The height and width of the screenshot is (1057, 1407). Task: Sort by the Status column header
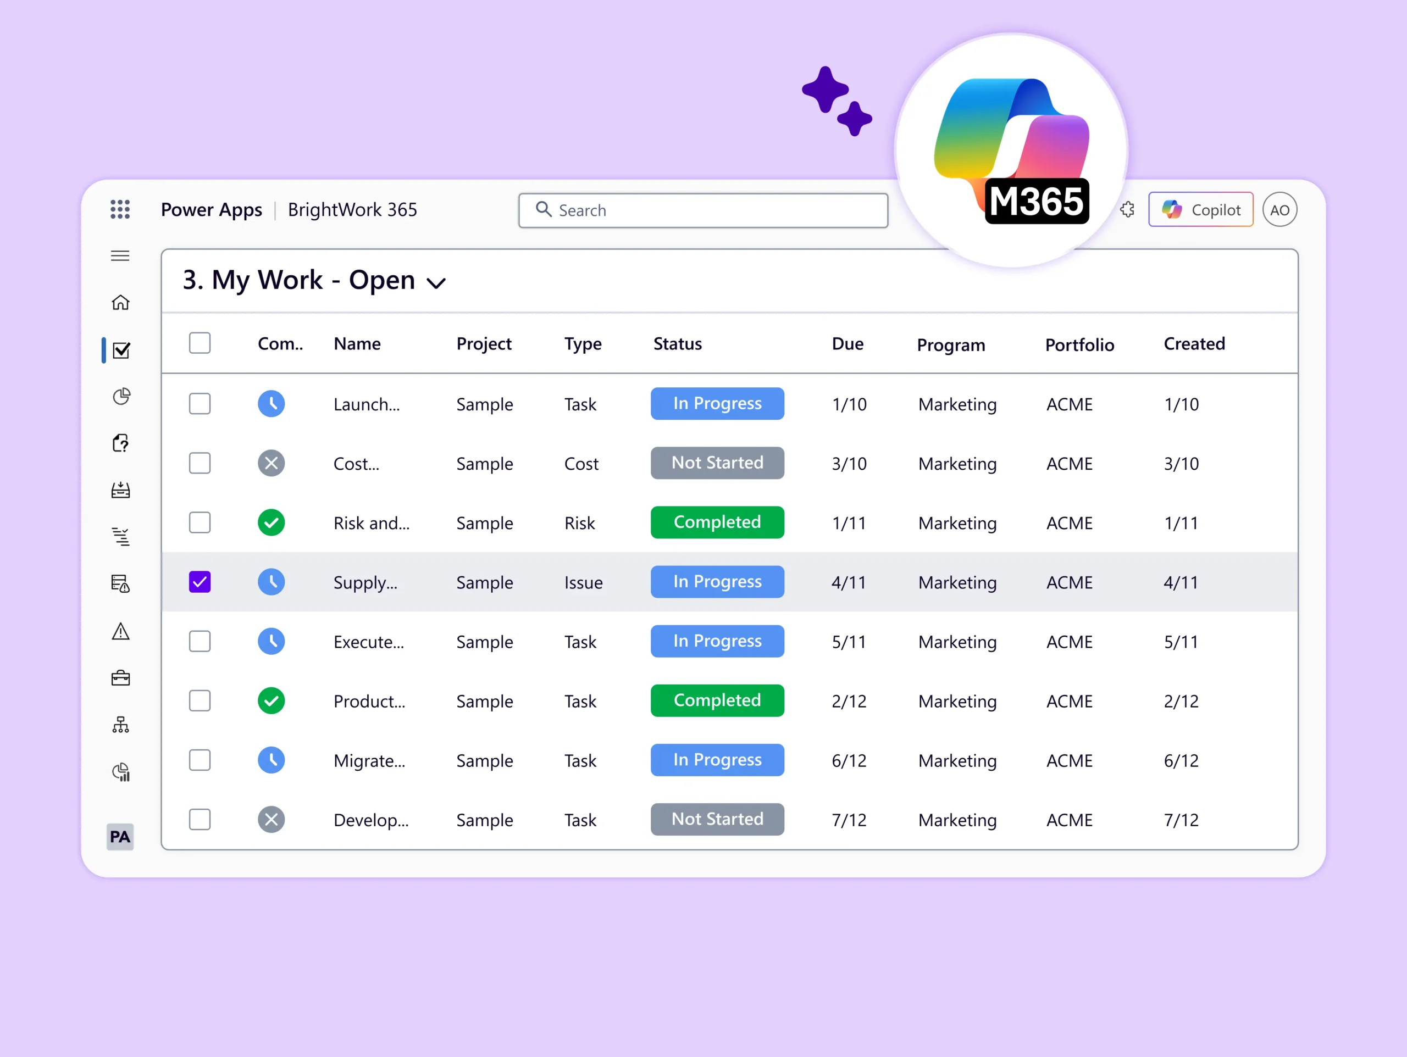[x=678, y=344]
